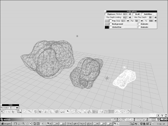Click the AntiAlias 2x level button
This screenshot has width=168, height=126.
155,14
